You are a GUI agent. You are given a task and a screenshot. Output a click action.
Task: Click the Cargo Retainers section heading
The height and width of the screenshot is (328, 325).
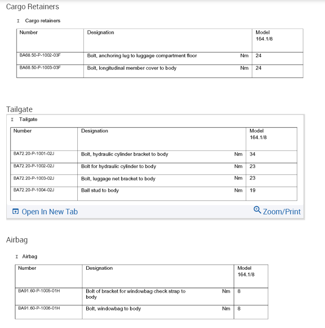point(32,7)
